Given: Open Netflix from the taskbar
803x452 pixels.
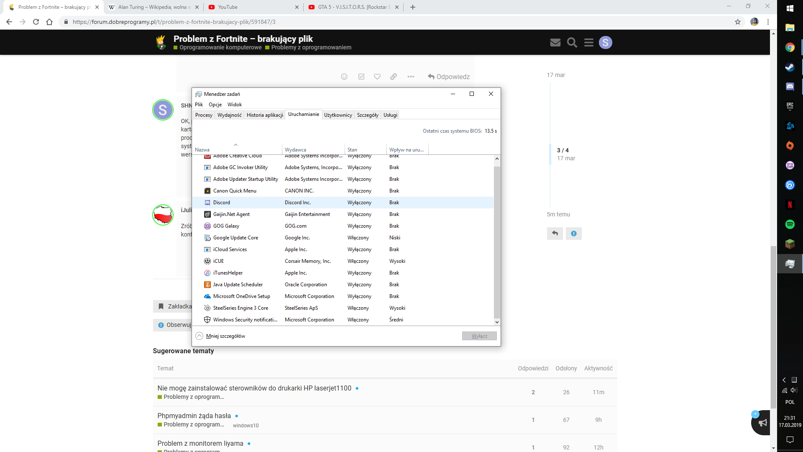Looking at the screenshot, I should [x=790, y=205].
